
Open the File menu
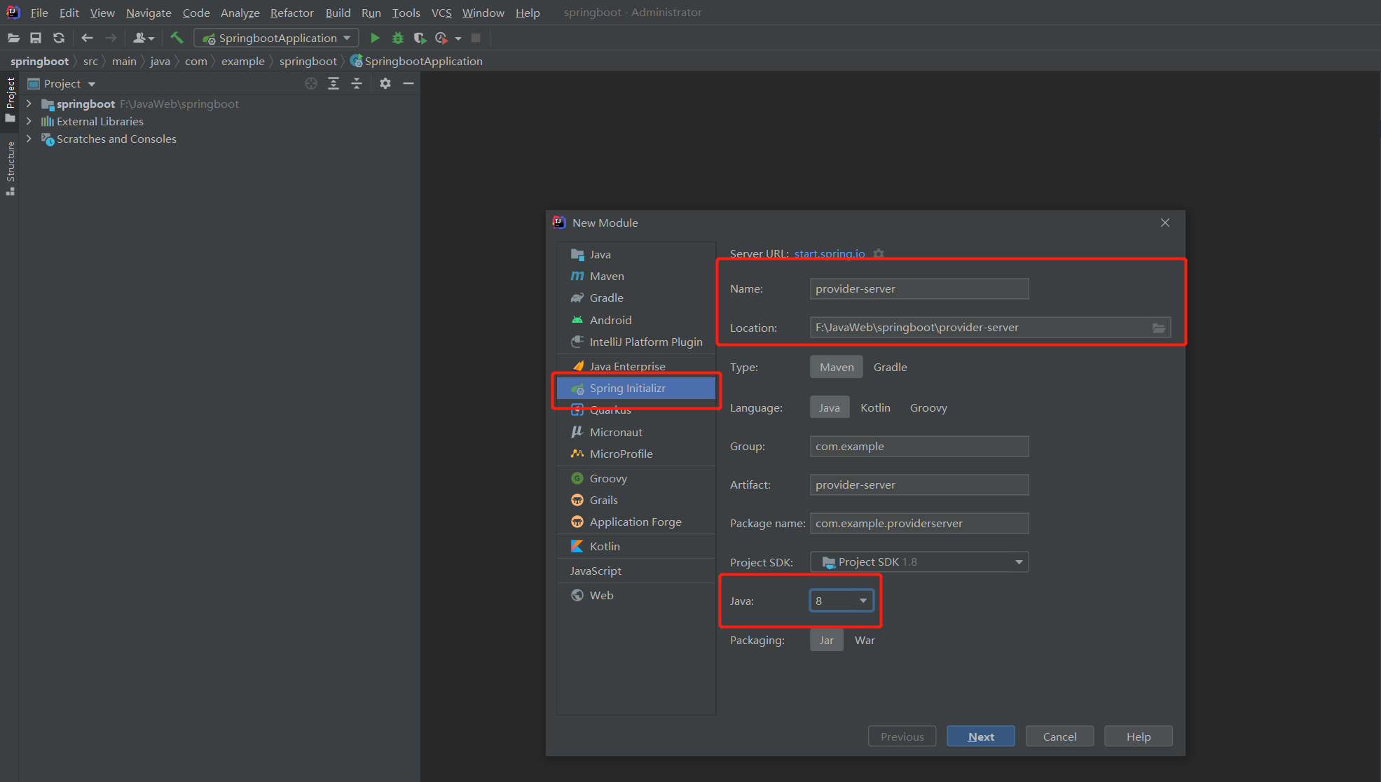click(x=39, y=13)
